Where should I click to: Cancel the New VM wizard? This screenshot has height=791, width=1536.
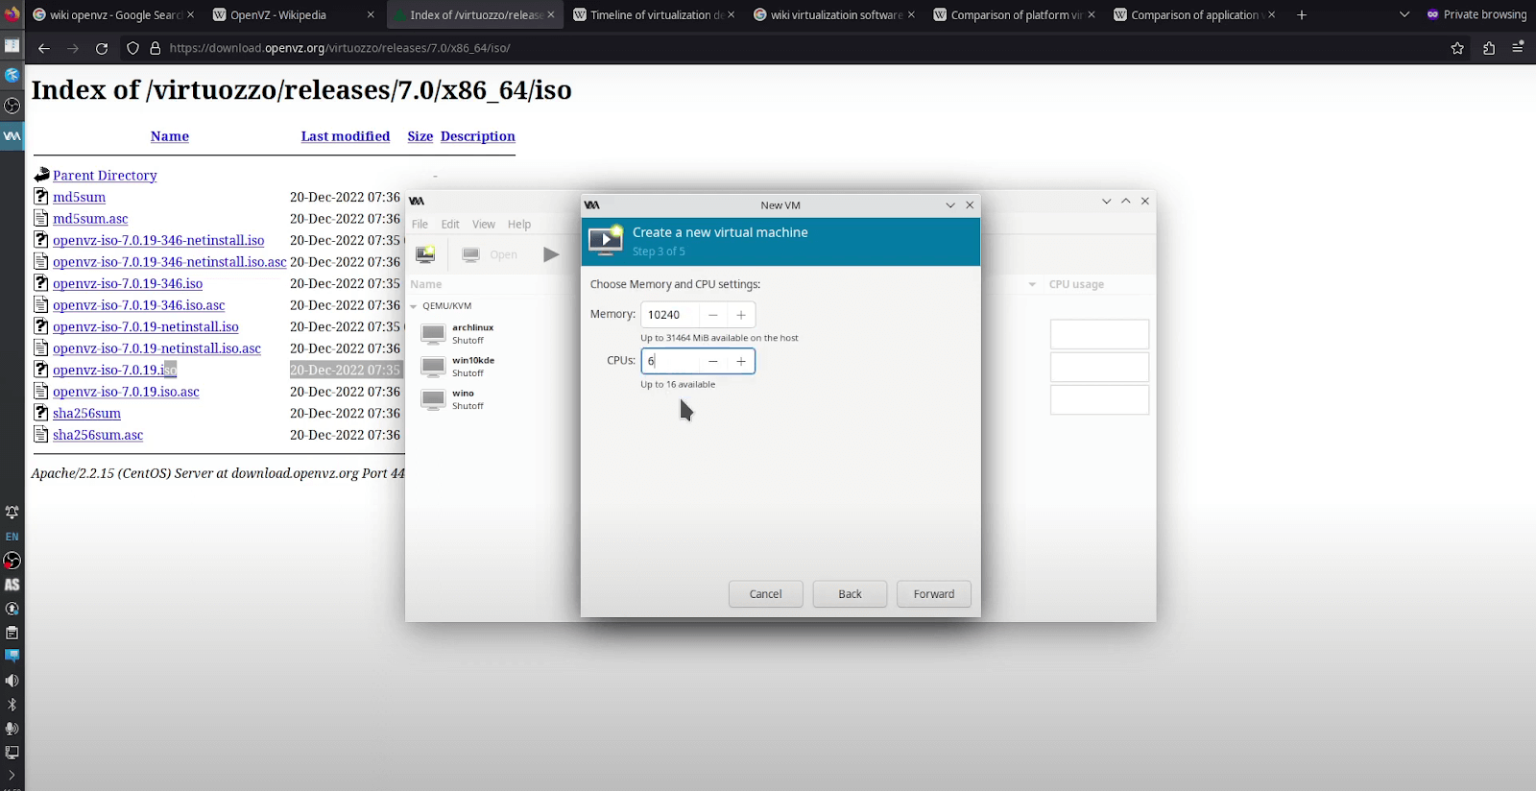click(765, 594)
